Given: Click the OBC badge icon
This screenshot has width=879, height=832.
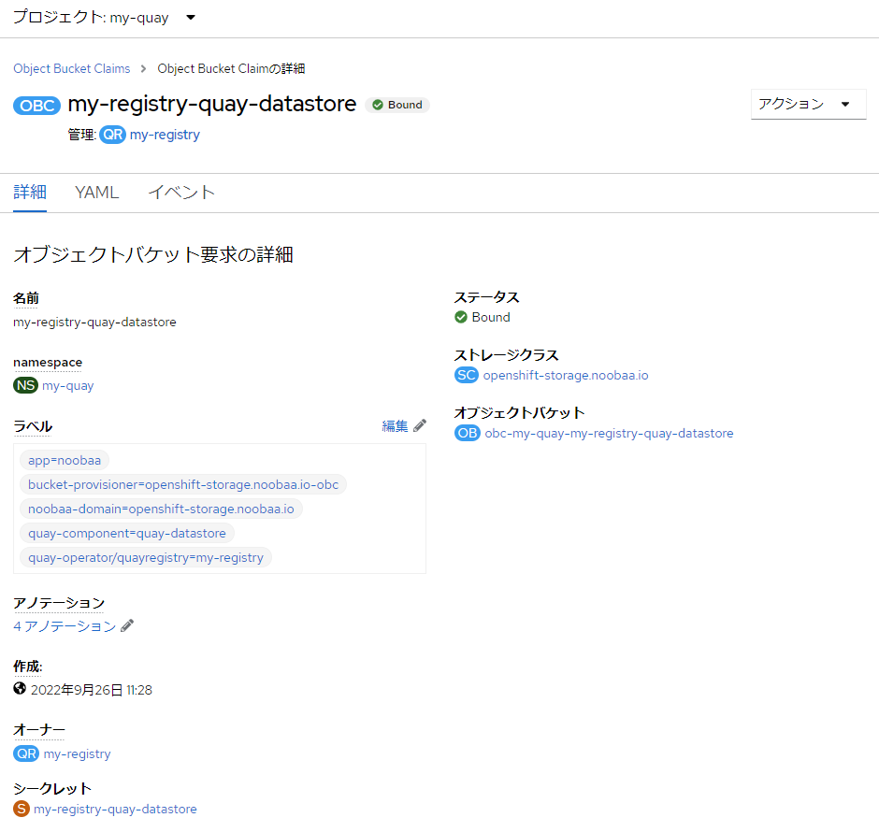Looking at the screenshot, I should coord(36,105).
